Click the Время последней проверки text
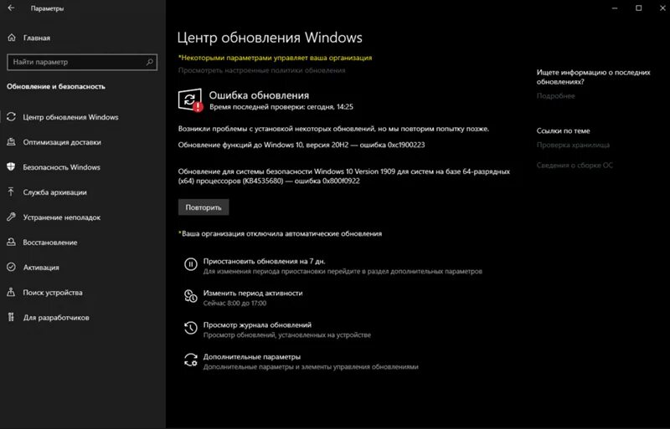This screenshot has width=670, height=429. pos(281,107)
